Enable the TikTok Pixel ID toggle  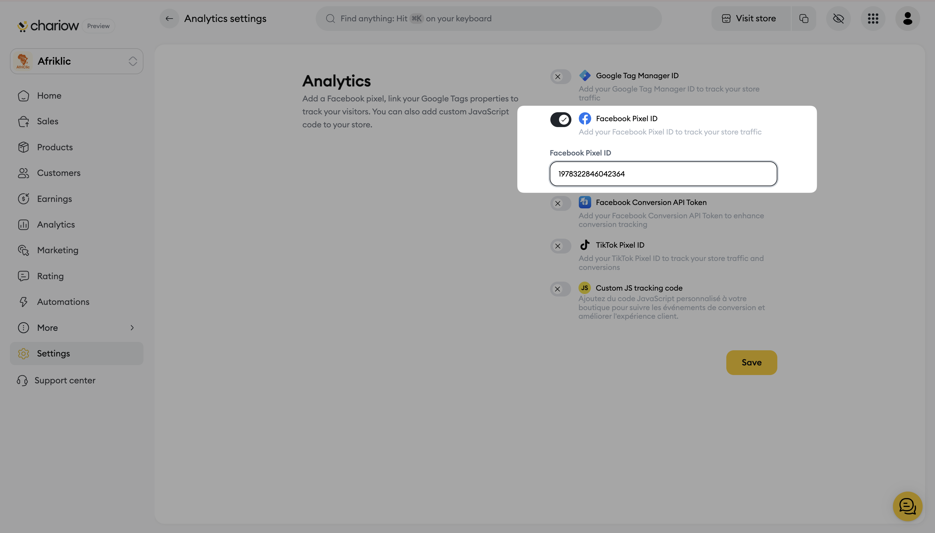pyautogui.click(x=561, y=246)
